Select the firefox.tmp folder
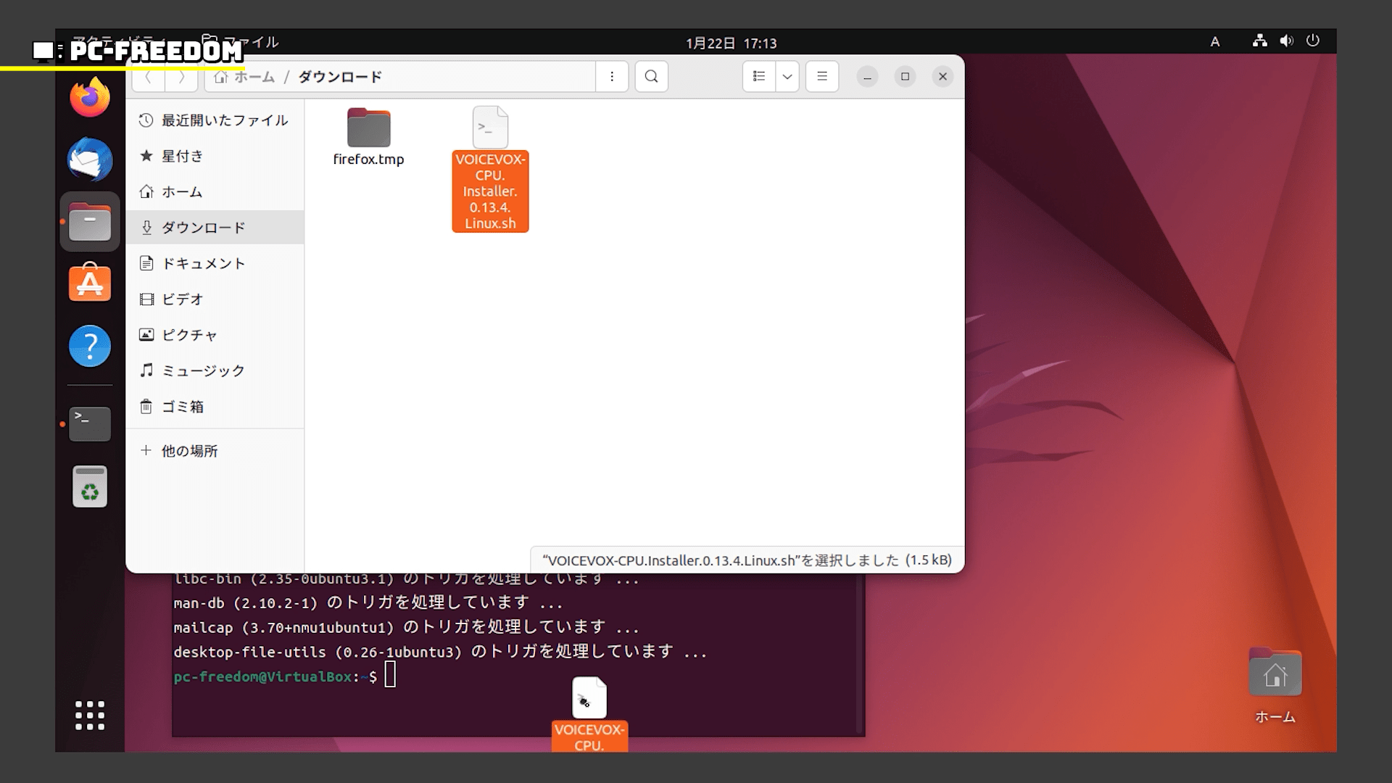This screenshot has height=783, width=1392. point(368,128)
